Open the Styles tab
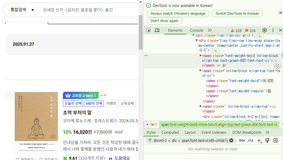Image resolution: width=283 pixels, height=160 pixels. tap(151, 133)
